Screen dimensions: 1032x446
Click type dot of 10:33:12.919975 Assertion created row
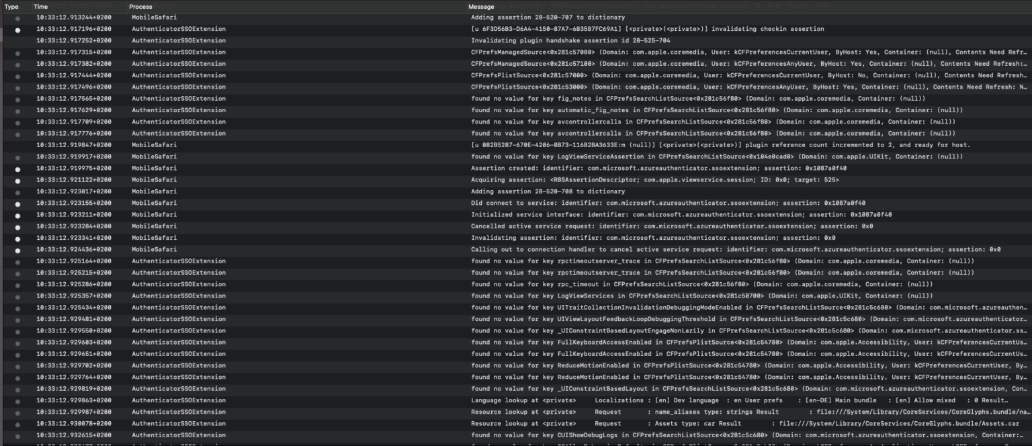click(x=17, y=169)
